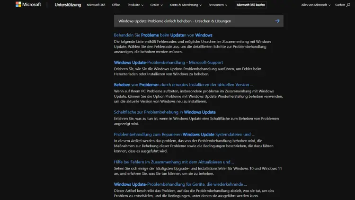The height and width of the screenshot is (200, 355).
Task: Open 'Windows Update-Problembehandlung - Microsoft-Support' result
Action: pos(169,63)
